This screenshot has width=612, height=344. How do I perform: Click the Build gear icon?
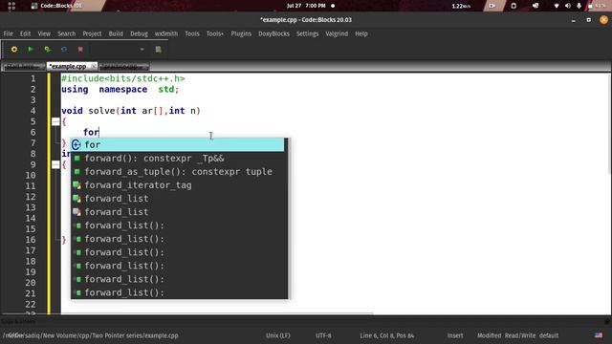pyautogui.click(x=14, y=50)
